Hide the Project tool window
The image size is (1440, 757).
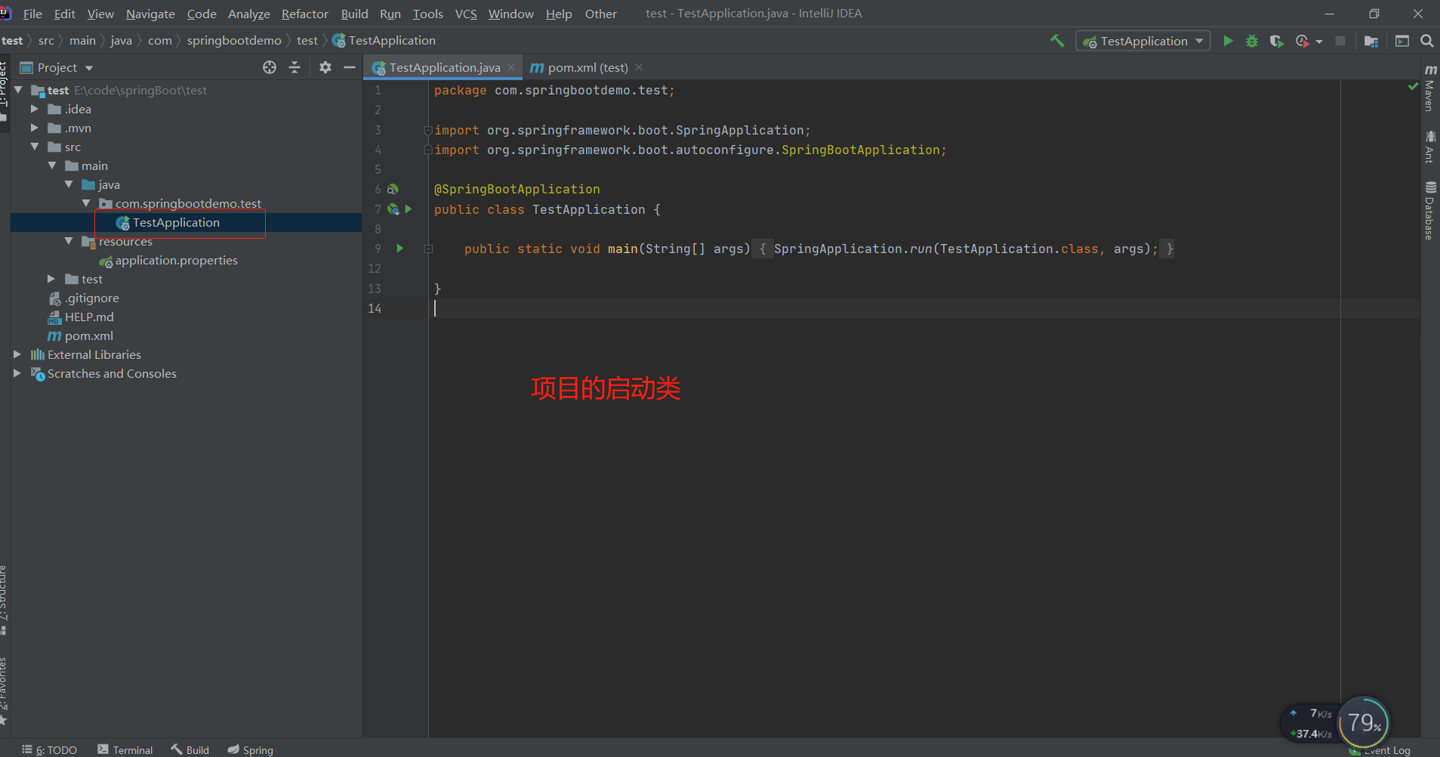pos(350,67)
